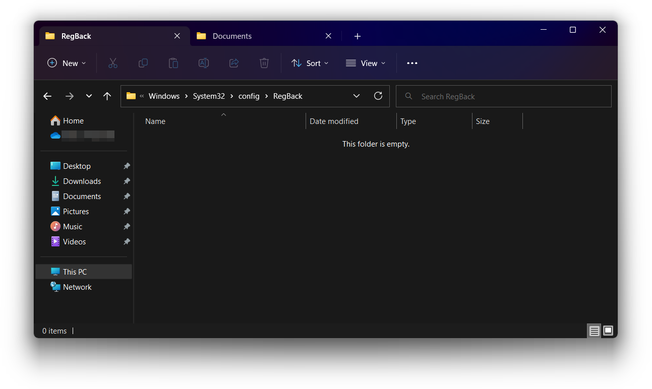Viewport: 652px width, 389px height.
Task: Open the Sort options dropdown
Action: (x=310, y=63)
